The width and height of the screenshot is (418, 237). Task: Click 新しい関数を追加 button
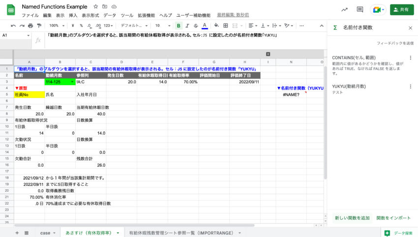(x=352, y=218)
